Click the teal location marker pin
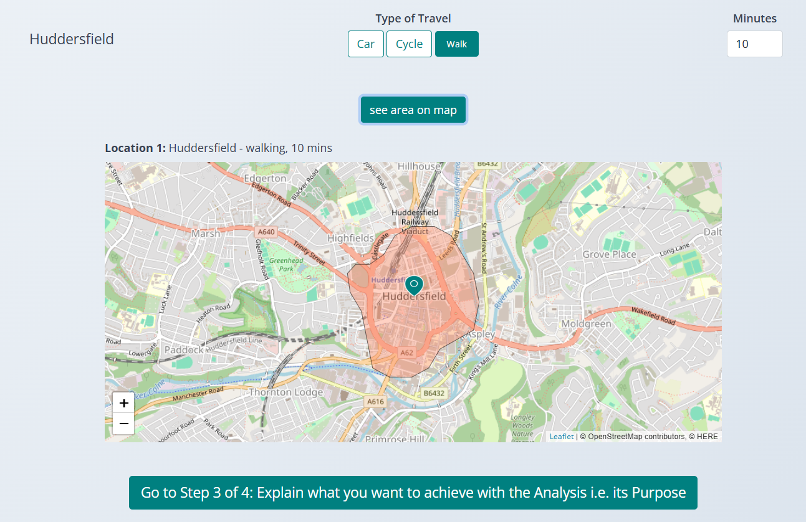Image resolution: width=806 pixels, height=522 pixels. 414,286
